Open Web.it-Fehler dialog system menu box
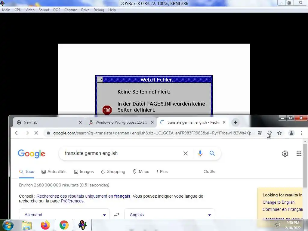This screenshot has width=308, height=231. point(100,79)
